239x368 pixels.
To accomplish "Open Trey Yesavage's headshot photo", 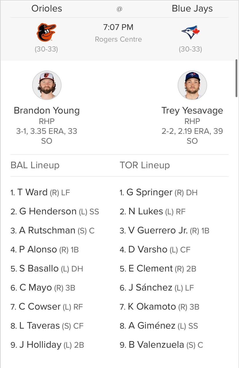I will point(192,85).
